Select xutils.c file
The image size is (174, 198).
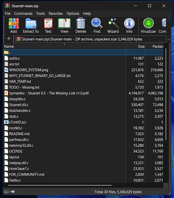pos(14,58)
